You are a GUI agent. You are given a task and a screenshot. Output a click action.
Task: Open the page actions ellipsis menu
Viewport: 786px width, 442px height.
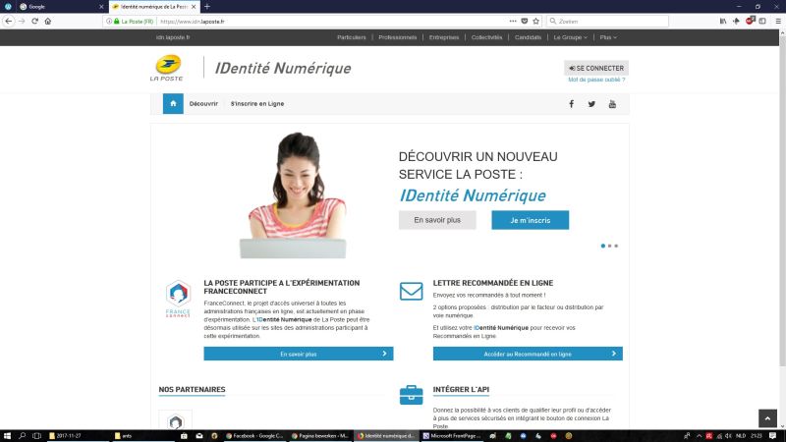pos(512,21)
